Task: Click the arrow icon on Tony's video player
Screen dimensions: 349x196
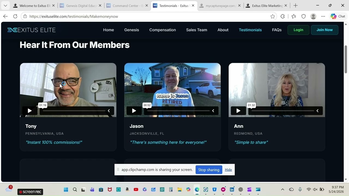Action: tap(109, 111)
